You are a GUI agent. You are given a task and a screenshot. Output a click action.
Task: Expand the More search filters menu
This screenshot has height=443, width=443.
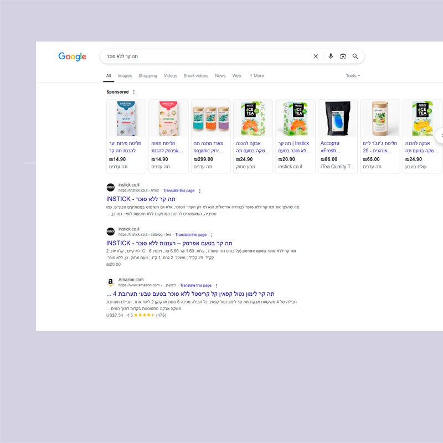pyautogui.click(x=256, y=76)
